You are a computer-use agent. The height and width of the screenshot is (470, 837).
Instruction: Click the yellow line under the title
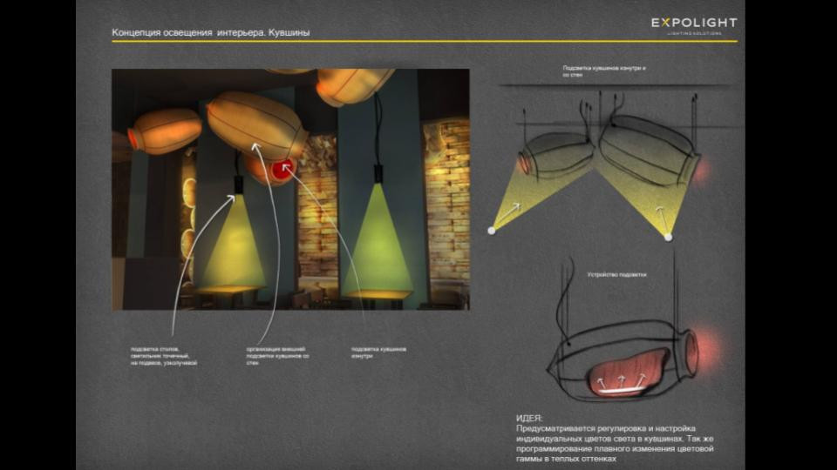coord(424,42)
